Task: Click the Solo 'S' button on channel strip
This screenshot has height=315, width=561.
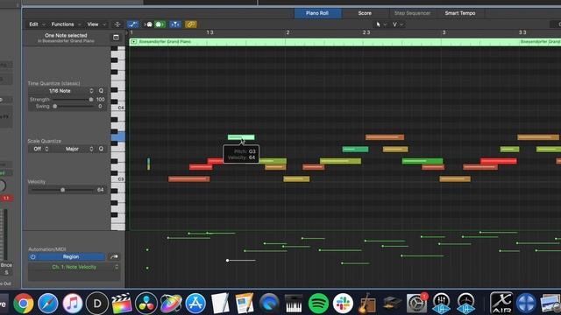Action: (6, 272)
